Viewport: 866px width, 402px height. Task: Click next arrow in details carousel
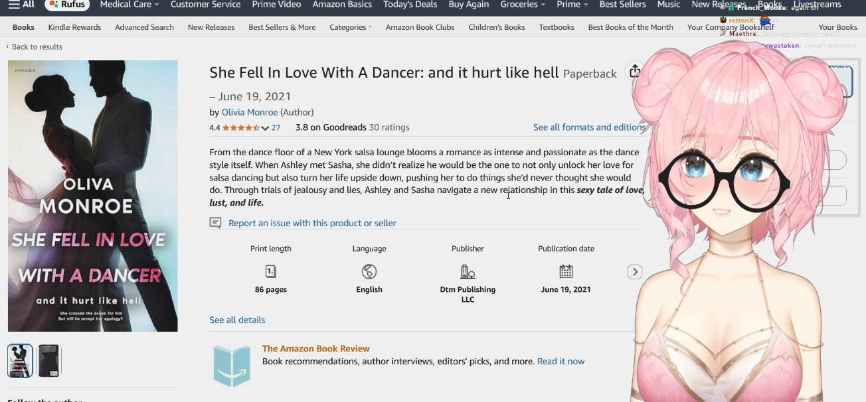pos(635,272)
